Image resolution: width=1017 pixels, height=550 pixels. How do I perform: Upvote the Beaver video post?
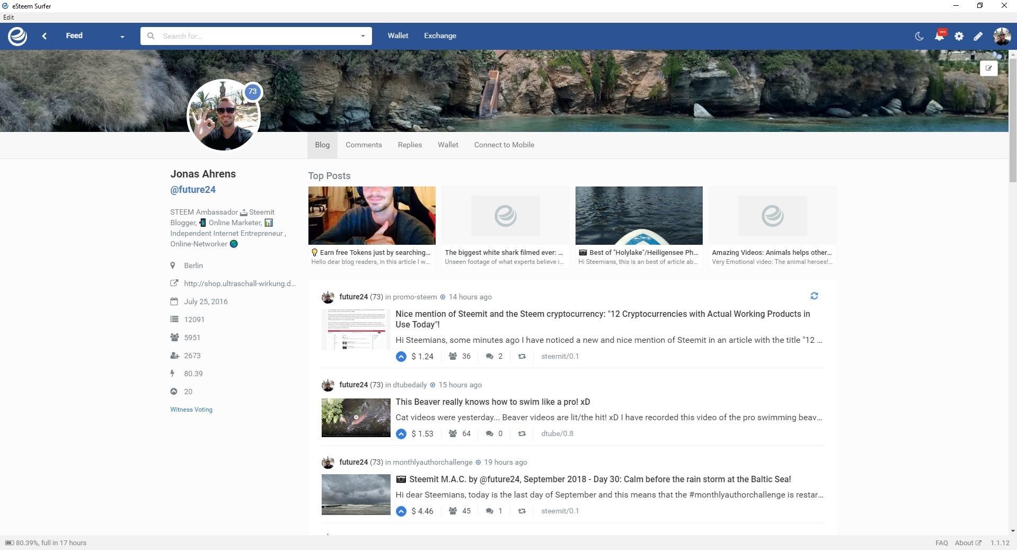click(401, 434)
